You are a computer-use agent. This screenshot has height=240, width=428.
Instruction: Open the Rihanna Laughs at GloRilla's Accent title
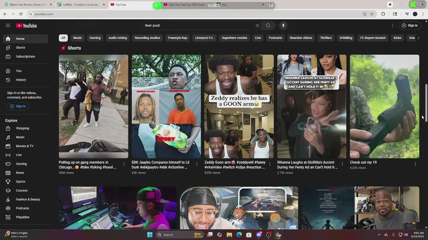[x=308, y=165]
